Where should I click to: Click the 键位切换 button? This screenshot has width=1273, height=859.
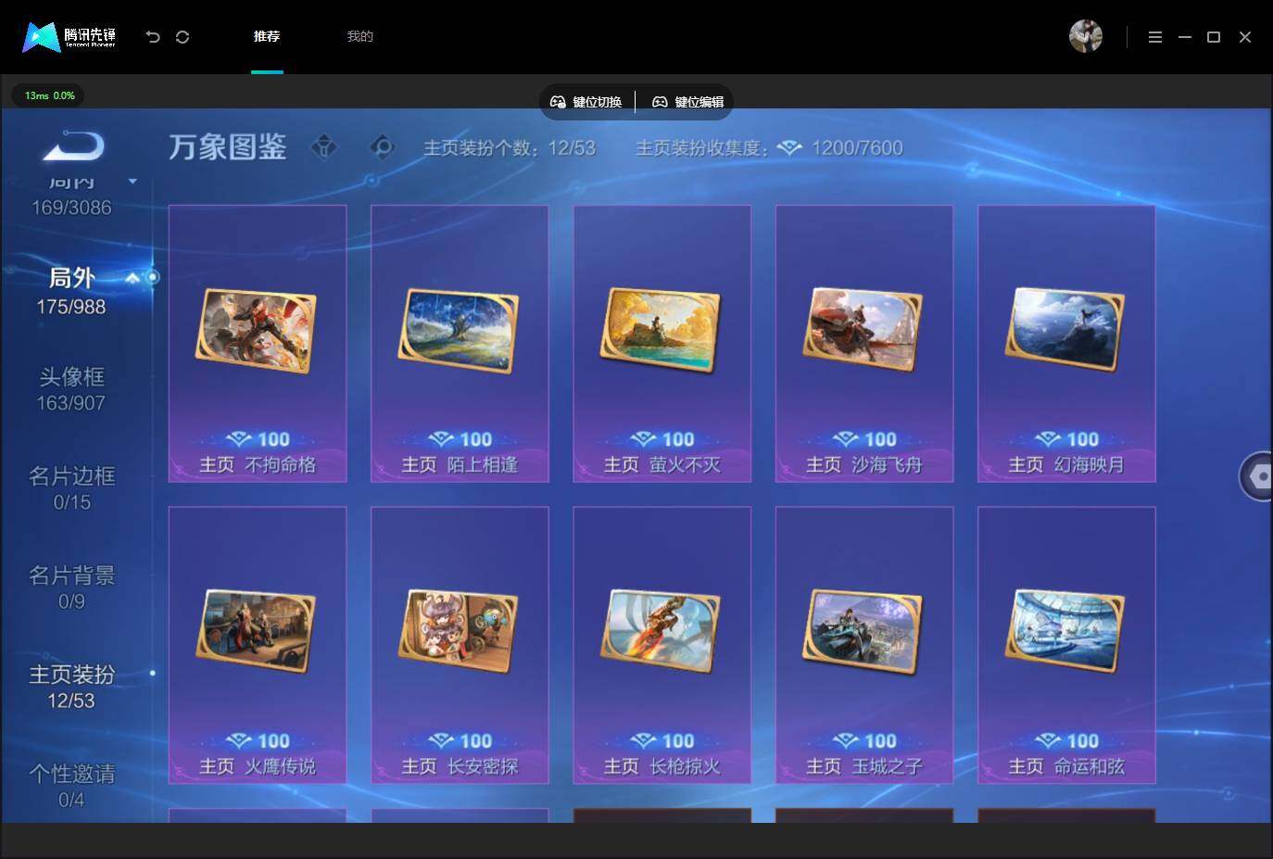586,102
